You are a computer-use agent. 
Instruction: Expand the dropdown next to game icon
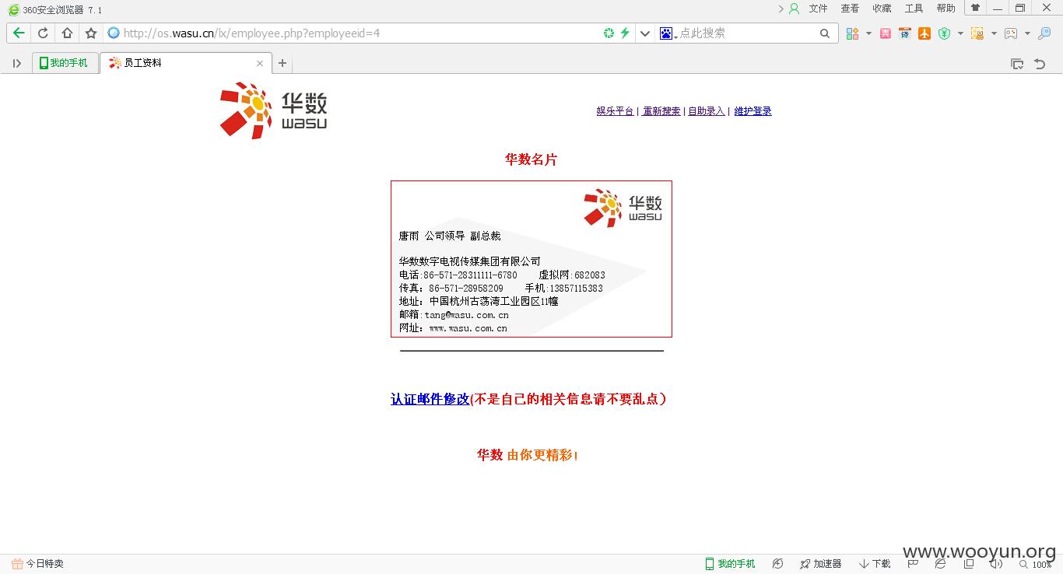1027,33
